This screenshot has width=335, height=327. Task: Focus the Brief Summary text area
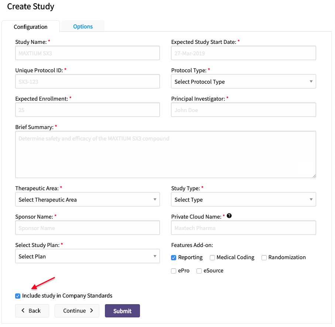[165, 154]
